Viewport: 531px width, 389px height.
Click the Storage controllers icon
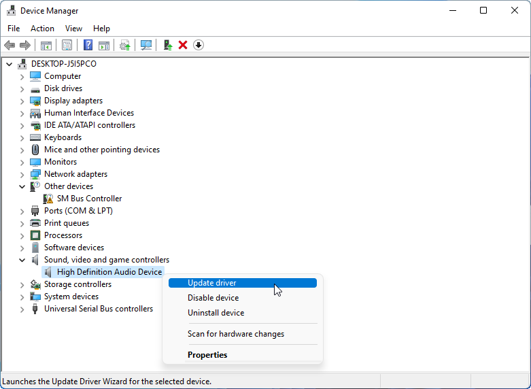click(35, 284)
